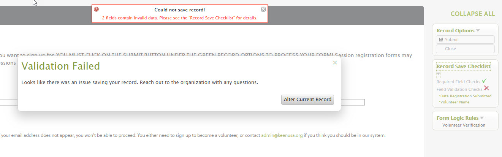Collapse the Form Logic Rules panel arrow
Viewport: 502px width, 157px height.
pyautogui.click(x=482, y=118)
